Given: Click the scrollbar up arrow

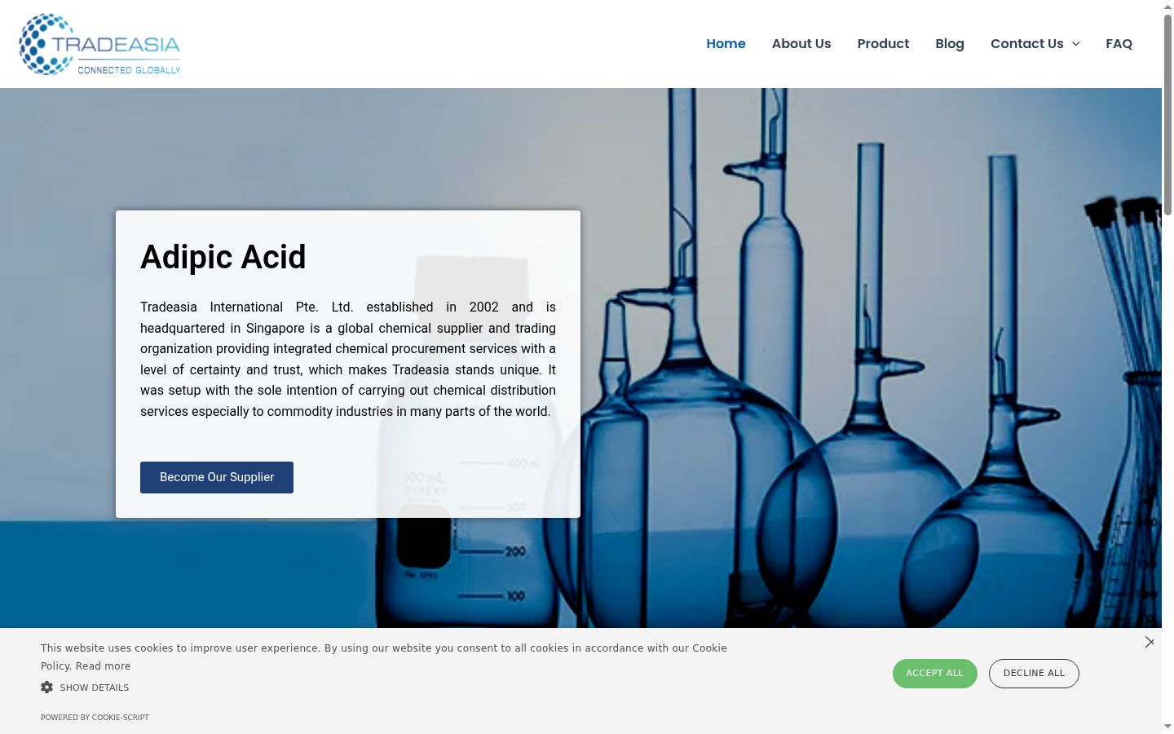Looking at the screenshot, I should click(x=1167, y=6).
